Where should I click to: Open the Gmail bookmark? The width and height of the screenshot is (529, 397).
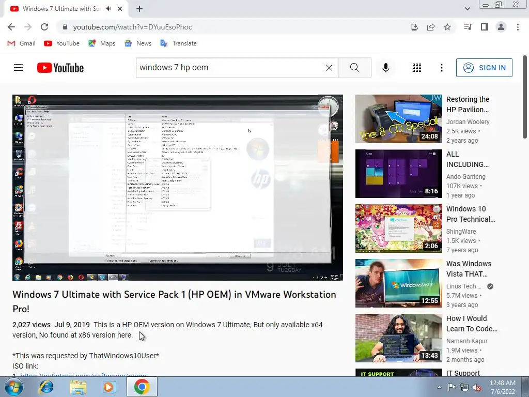[21, 43]
